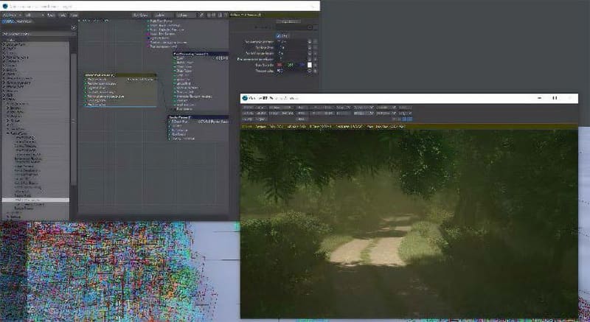Click the node list vertical scrollbar

point(73,111)
